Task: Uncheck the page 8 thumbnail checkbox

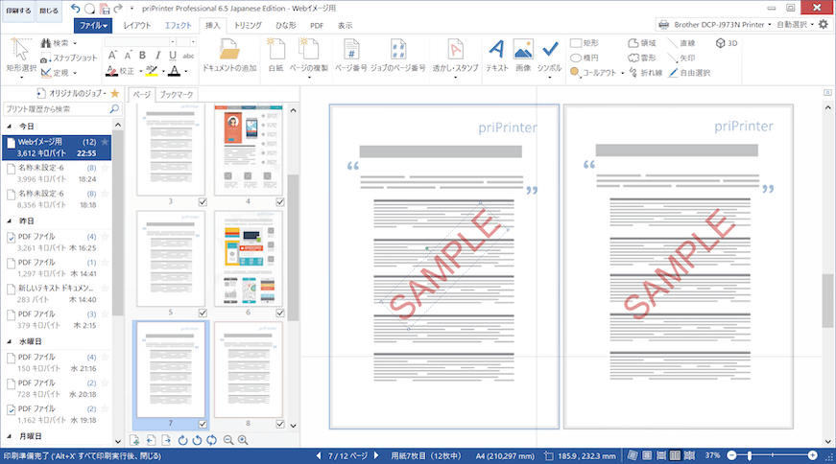Action: tap(280, 424)
